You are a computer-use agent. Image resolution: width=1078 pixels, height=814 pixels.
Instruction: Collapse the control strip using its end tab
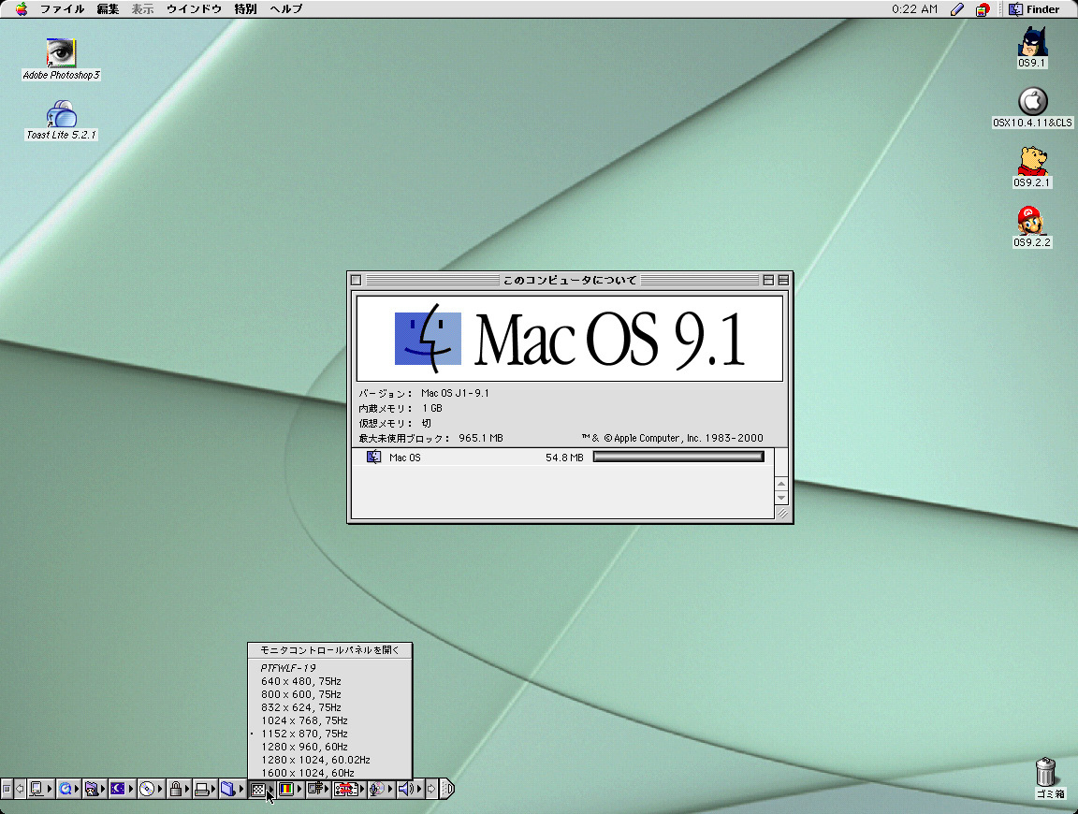(448, 790)
